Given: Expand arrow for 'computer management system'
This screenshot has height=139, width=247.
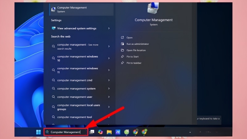Looking at the screenshot, I should [x=109, y=89].
